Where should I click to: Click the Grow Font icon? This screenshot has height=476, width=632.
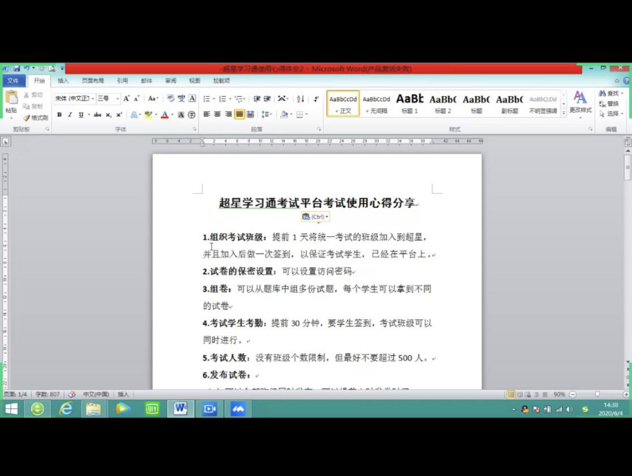(127, 98)
